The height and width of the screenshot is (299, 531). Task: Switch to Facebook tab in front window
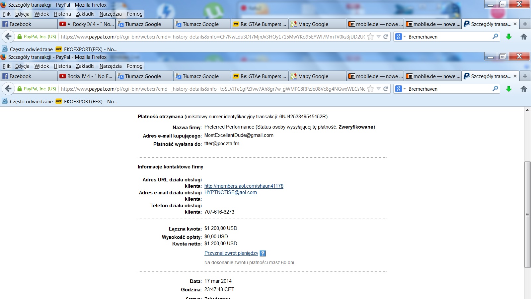tap(29, 76)
